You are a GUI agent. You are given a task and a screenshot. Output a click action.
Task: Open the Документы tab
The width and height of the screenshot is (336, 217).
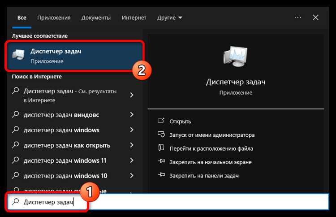96,18
